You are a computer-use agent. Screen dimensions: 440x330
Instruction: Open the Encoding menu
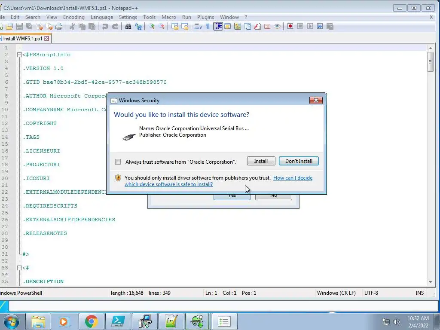click(74, 17)
